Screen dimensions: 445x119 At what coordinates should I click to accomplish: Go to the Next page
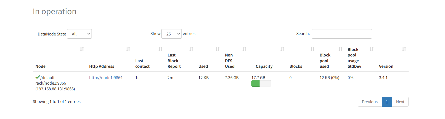pos(400,102)
